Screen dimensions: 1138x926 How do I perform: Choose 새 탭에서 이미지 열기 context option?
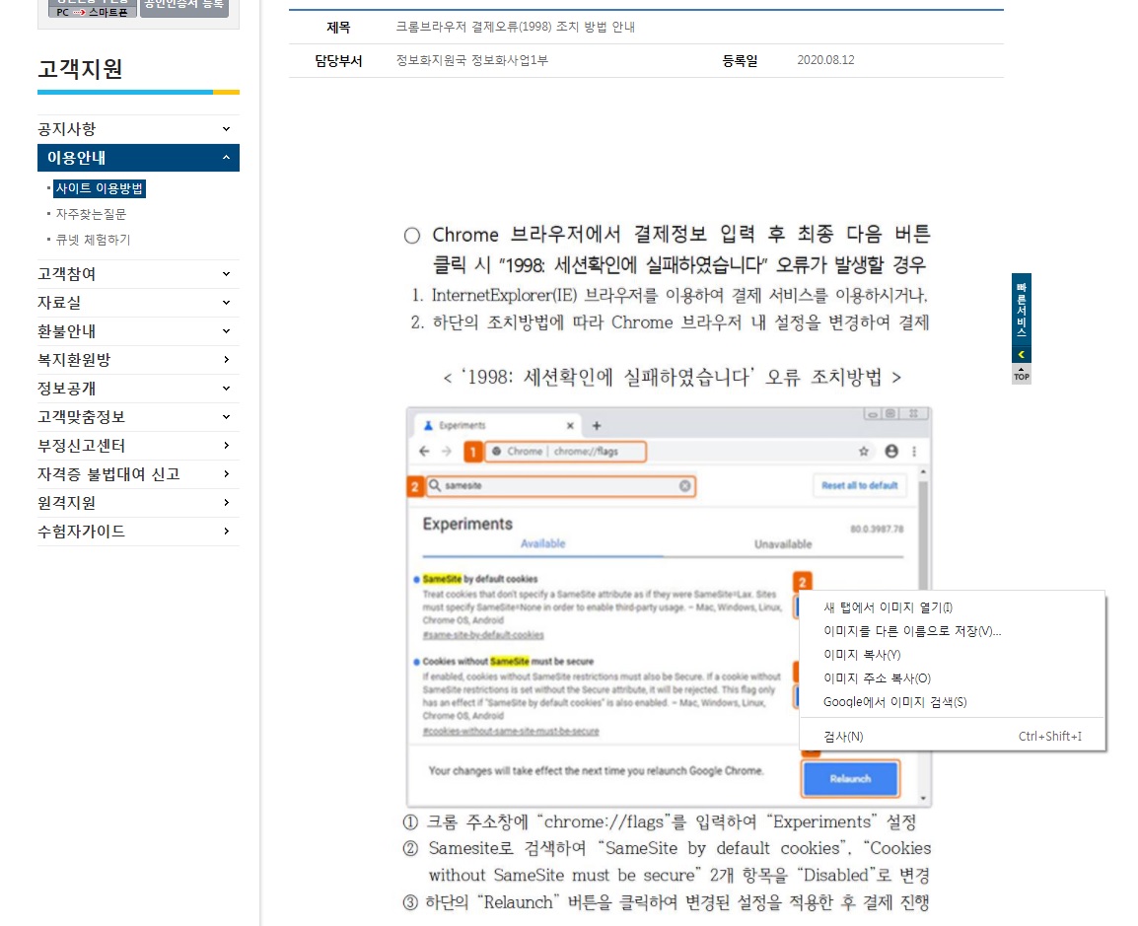(x=953, y=607)
